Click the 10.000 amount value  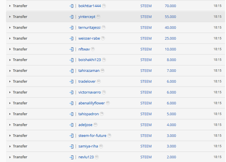pos(170,49)
